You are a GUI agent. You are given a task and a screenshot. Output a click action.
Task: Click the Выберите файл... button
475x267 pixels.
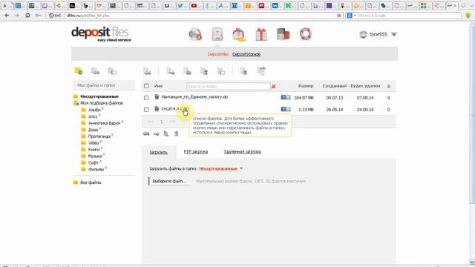[169, 181]
